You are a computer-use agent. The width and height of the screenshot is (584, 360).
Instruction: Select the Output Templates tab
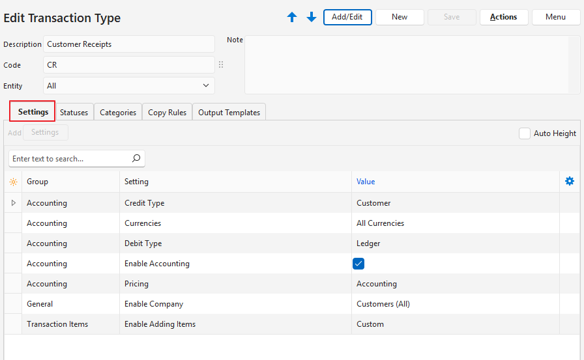(229, 113)
